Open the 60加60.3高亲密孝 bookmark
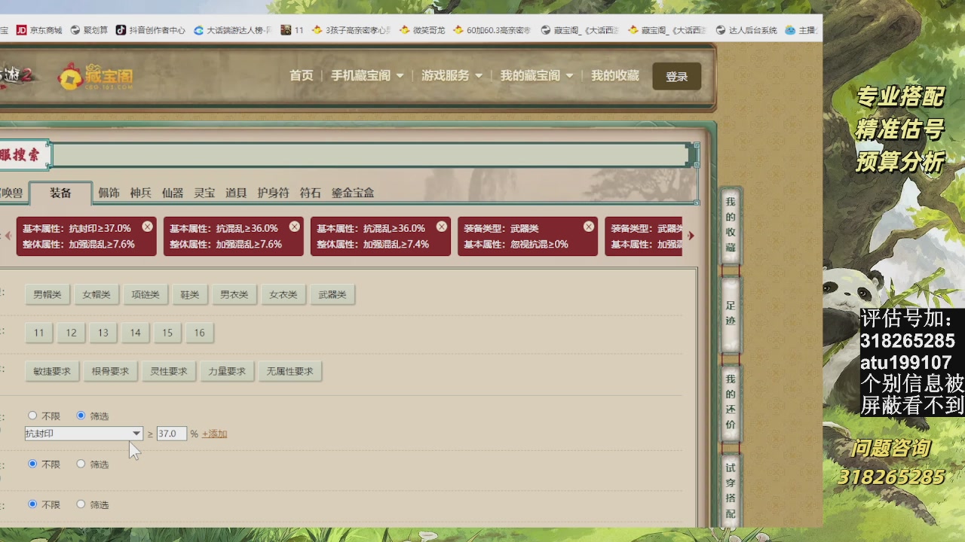 point(492,30)
